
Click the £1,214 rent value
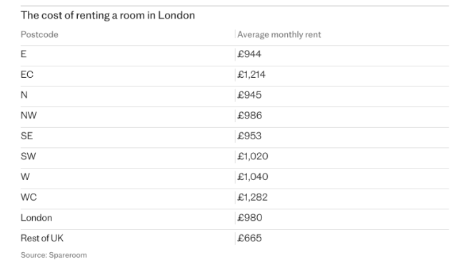tap(251, 74)
